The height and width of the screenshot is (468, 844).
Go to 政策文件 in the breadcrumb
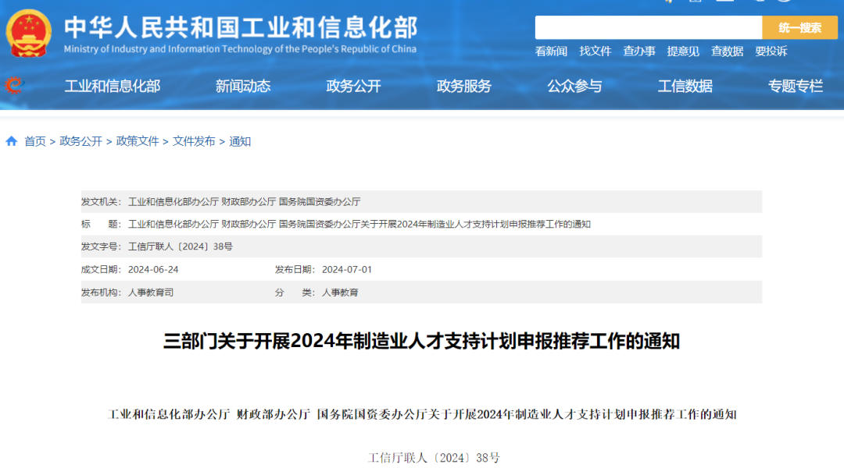point(138,141)
